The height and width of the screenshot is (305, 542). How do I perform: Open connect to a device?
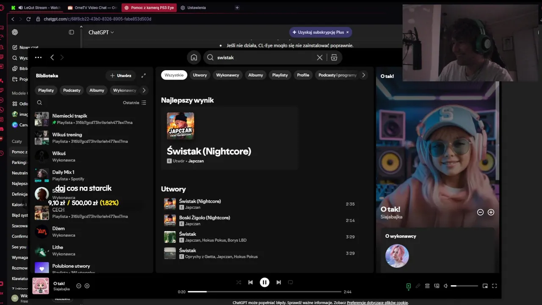point(437,286)
